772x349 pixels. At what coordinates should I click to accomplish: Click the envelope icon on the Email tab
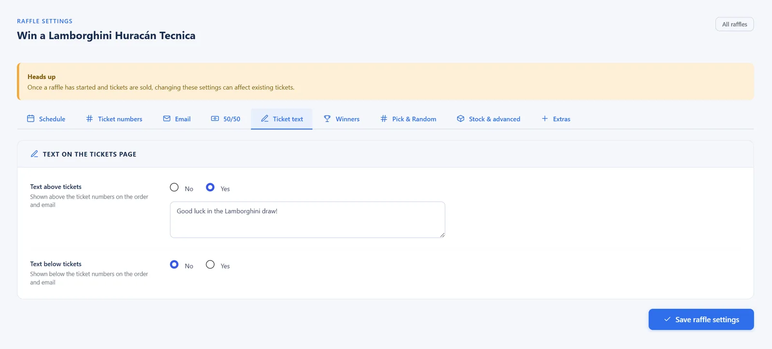click(166, 119)
